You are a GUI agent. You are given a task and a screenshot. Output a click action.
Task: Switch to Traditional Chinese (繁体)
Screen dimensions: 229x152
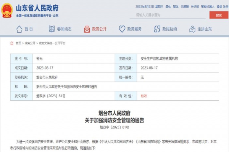tap(176, 6)
